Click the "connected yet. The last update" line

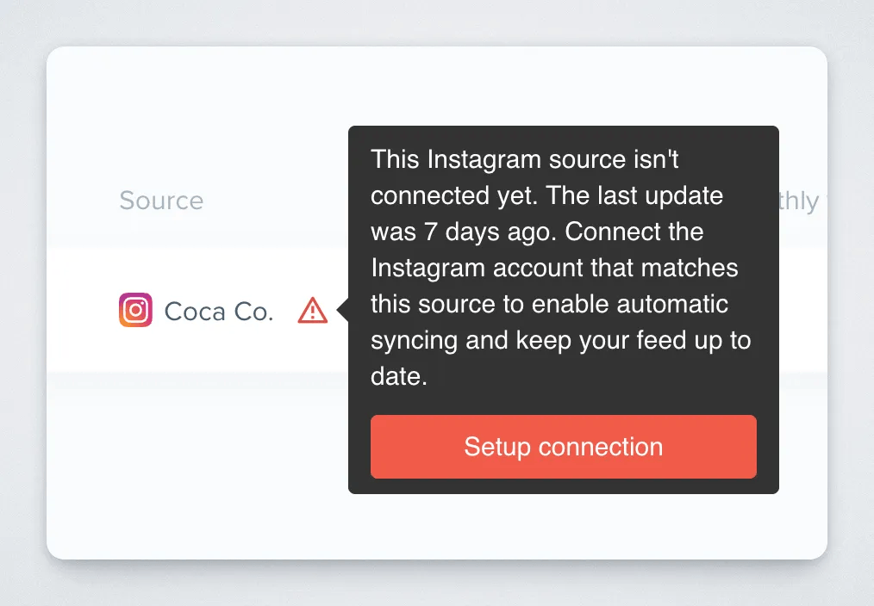546,195
